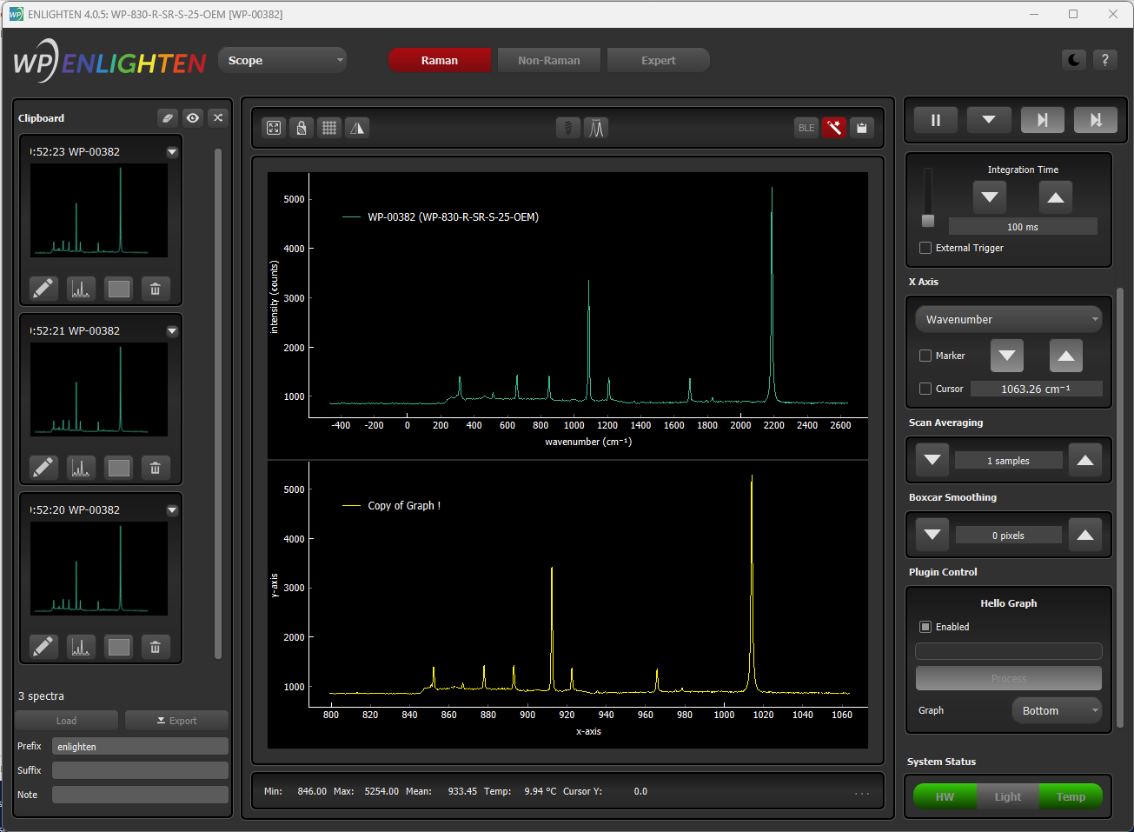Image resolution: width=1134 pixels, height=832 pixels.
Task: Toggle the lamp/light bulb icon
Action: pyautogui.click(x=567, y=128)
